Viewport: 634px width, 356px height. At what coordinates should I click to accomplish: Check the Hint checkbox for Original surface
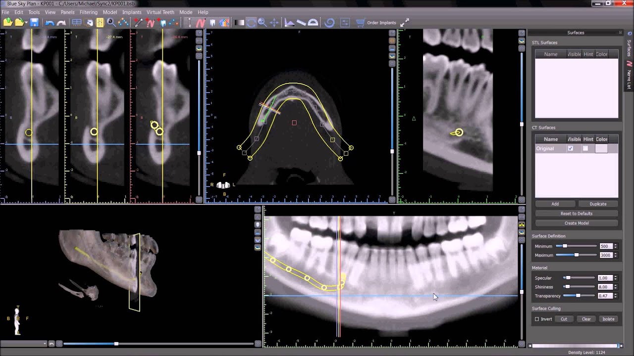pos(585,148)
